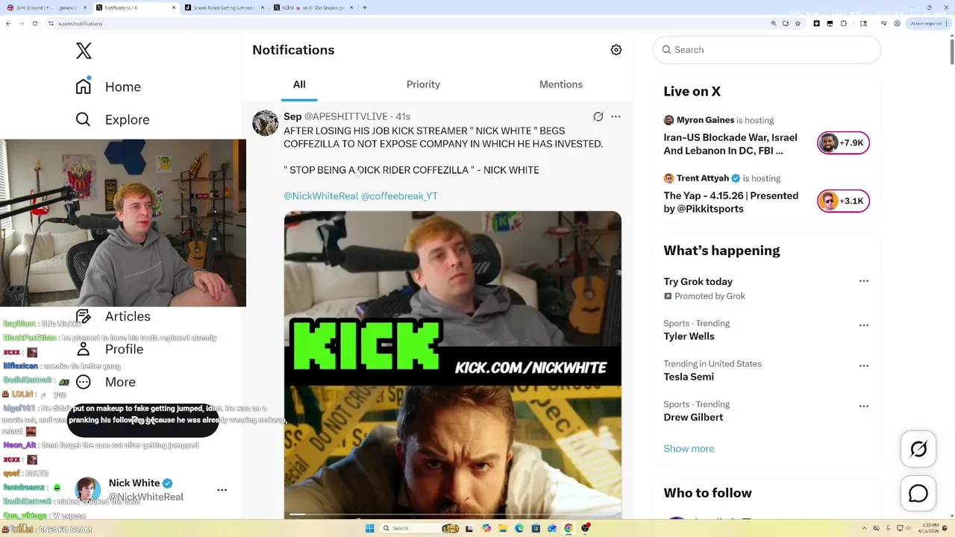Open the browser extensions puzzle icon
The image size is (955, 537).
coord(844,23)
